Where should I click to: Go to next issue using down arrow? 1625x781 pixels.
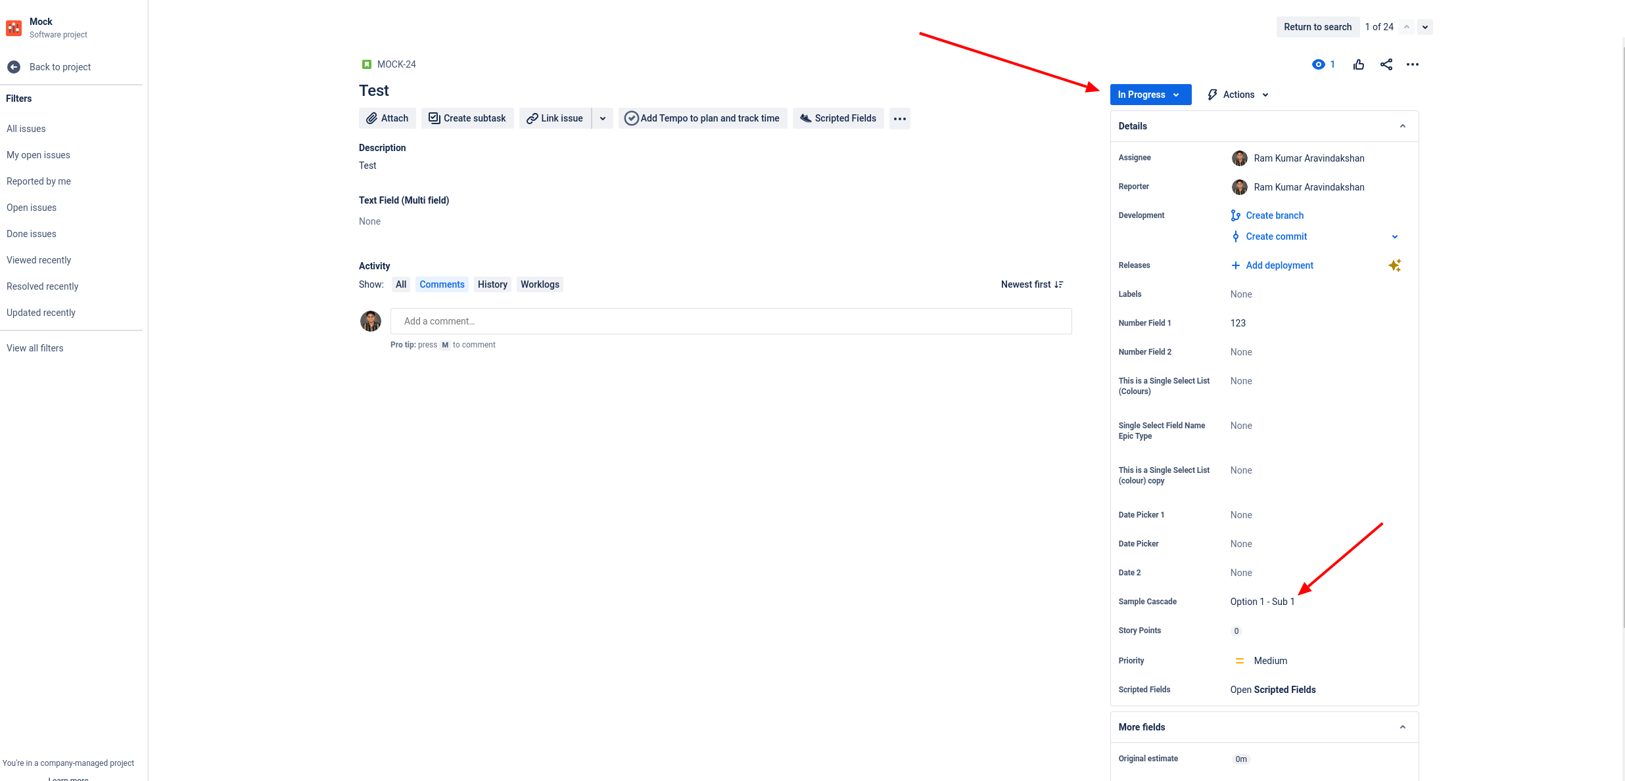point(1425,27)
